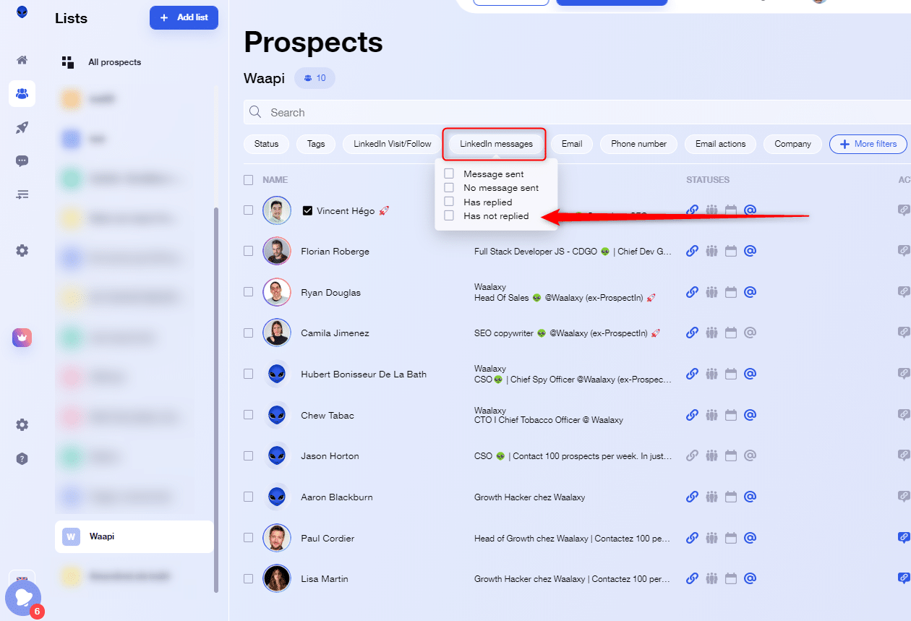Click Lisa Martin's email @ status icon
The width and height of the screenshot is (911, 621).
[x=750, y=578]
